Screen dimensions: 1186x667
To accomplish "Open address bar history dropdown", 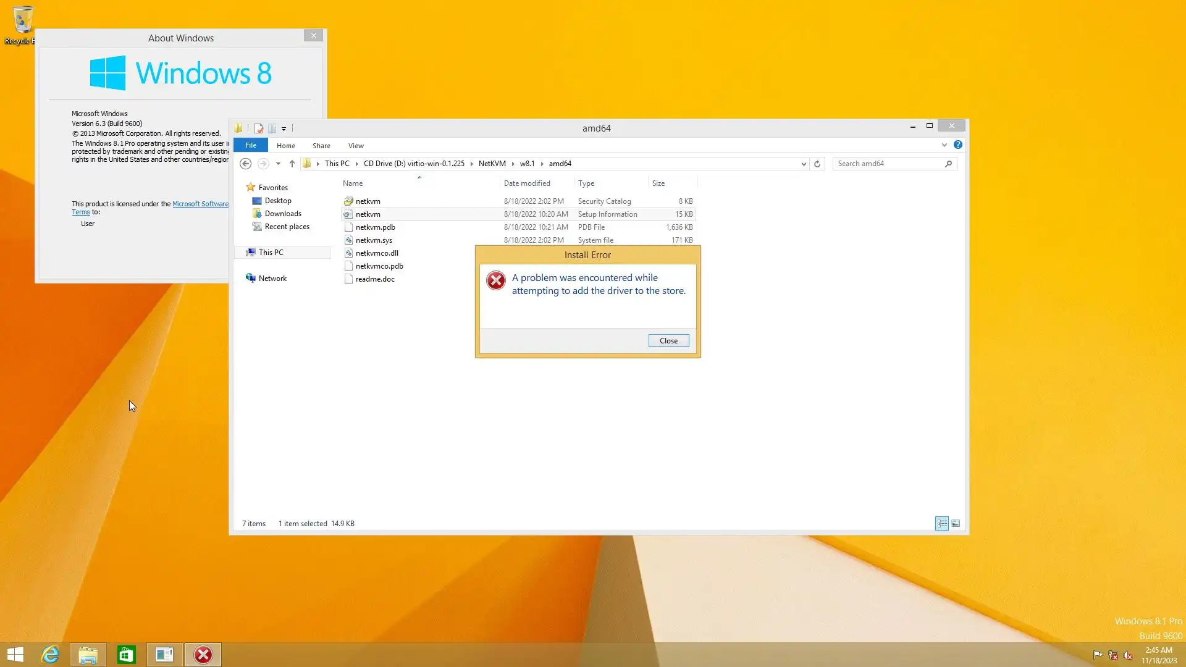I will coord(804,164).
